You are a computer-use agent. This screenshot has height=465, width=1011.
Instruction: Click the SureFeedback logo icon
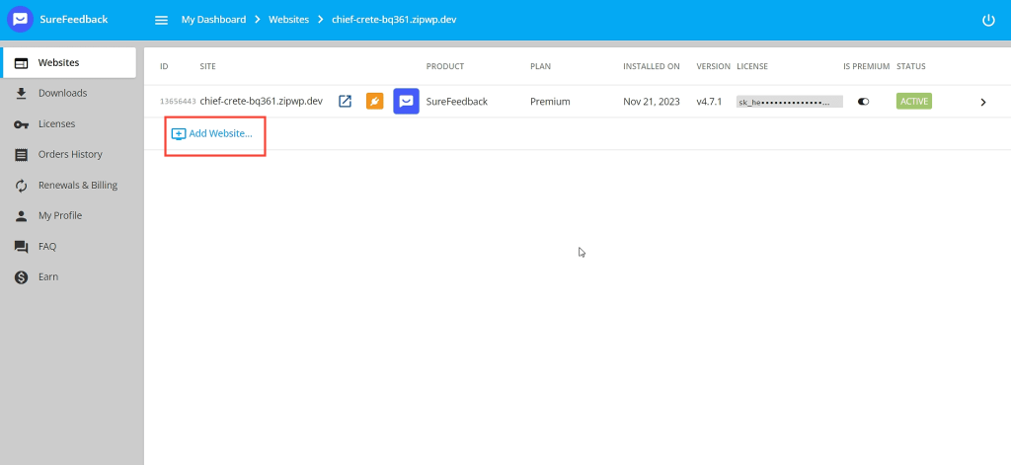click(x=21, y=20)
